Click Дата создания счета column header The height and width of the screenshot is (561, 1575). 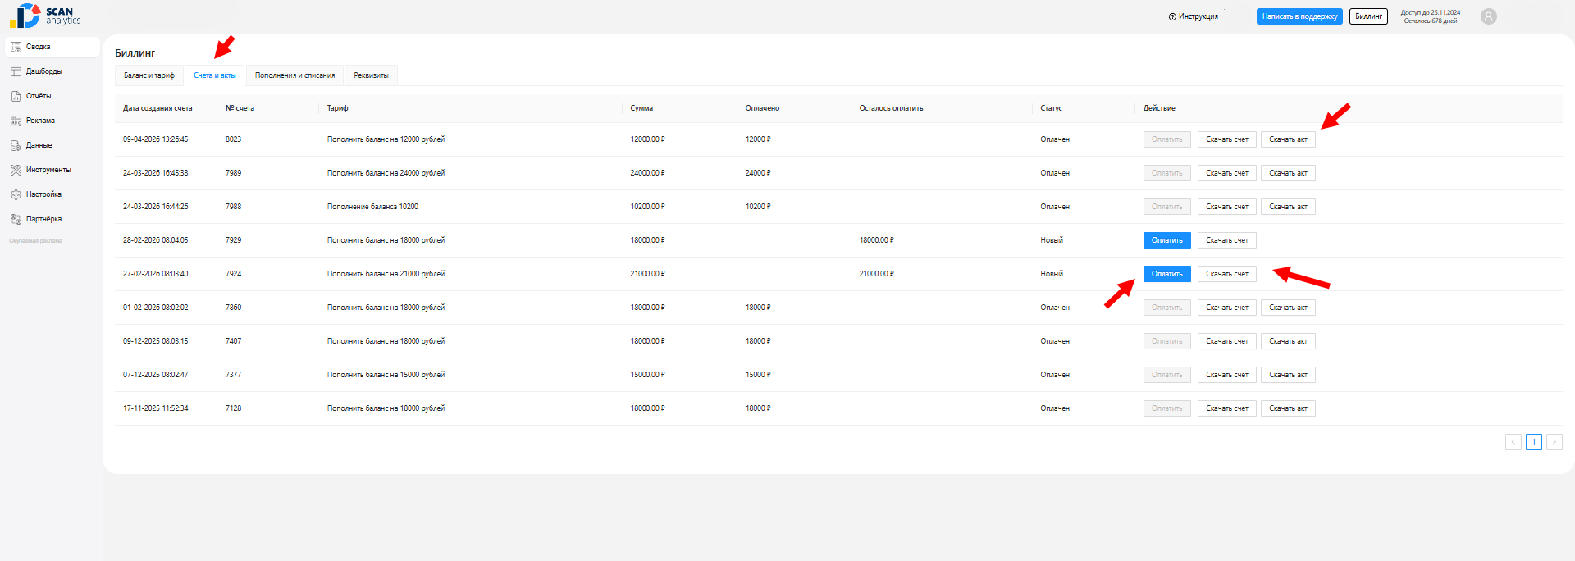tap(157, 108)
